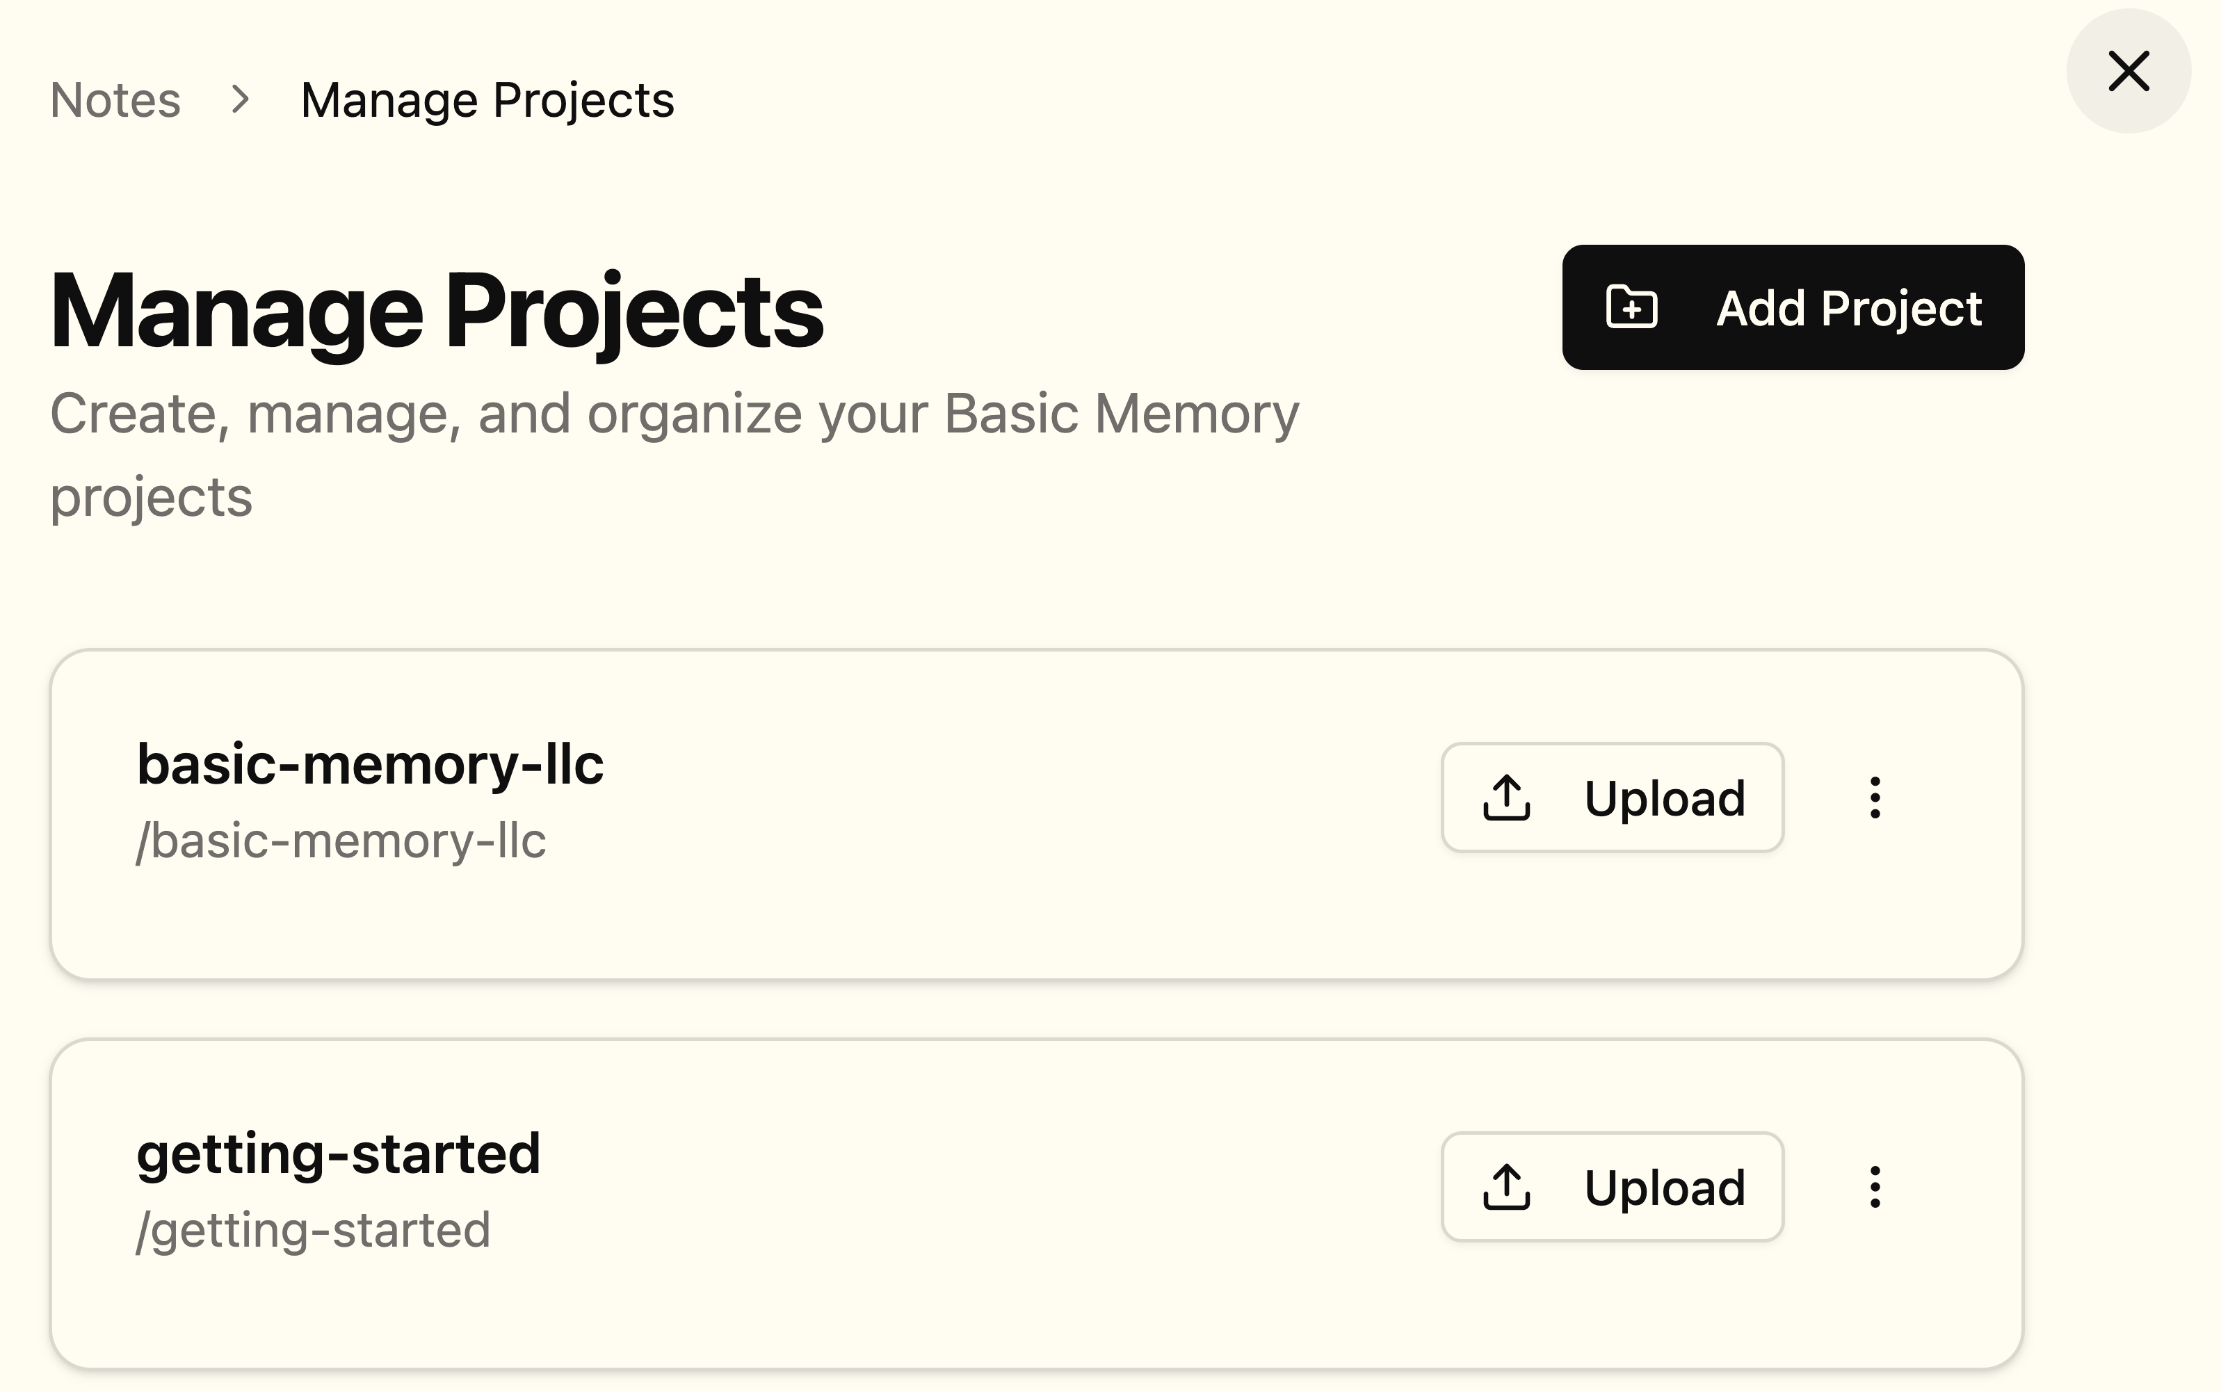Select the basic-memory-llc project name
Screen dimensions: 2221x1392
pos(370,764)
